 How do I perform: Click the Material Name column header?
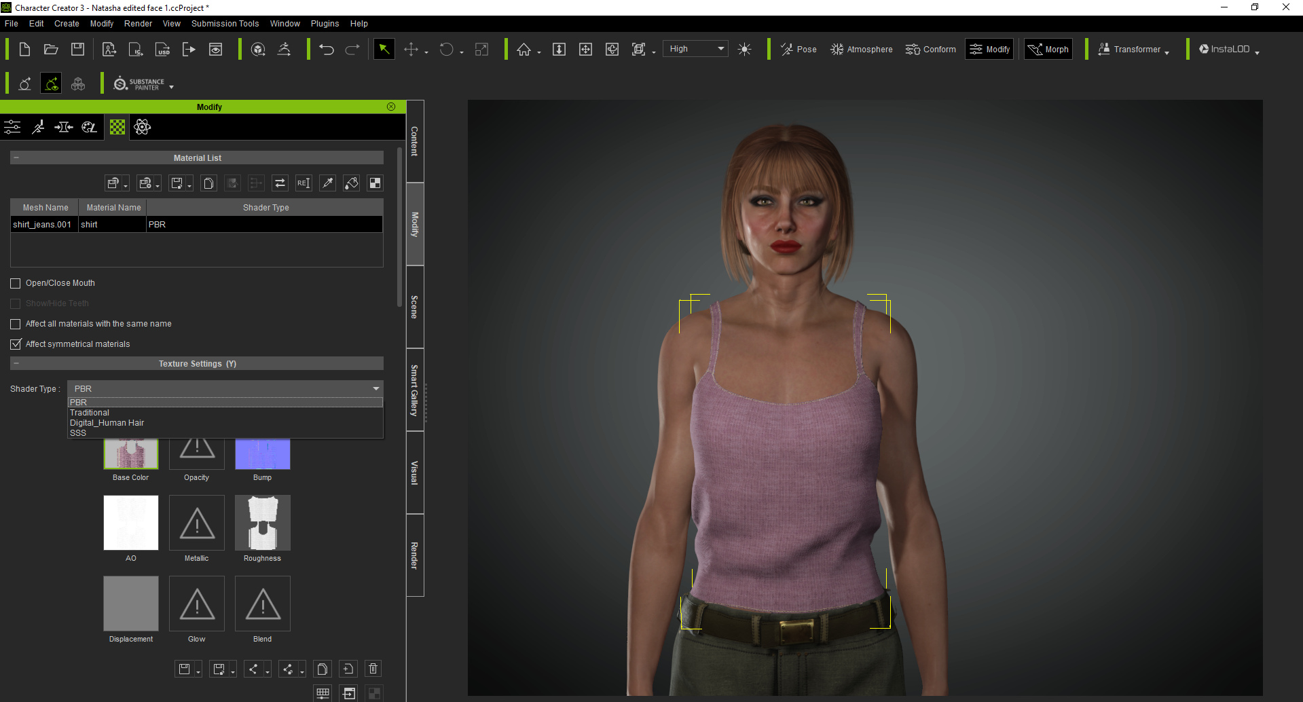(x=113, y=208)
